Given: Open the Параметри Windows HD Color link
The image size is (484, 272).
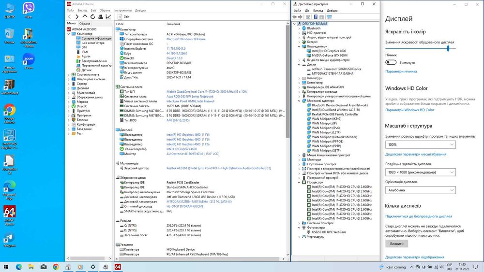Looking at the screenshot, I should pyautogui.click(x=409, y=110).
